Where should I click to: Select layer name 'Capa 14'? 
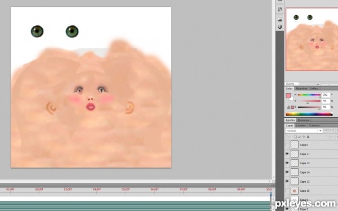click(x=305, y=172)
